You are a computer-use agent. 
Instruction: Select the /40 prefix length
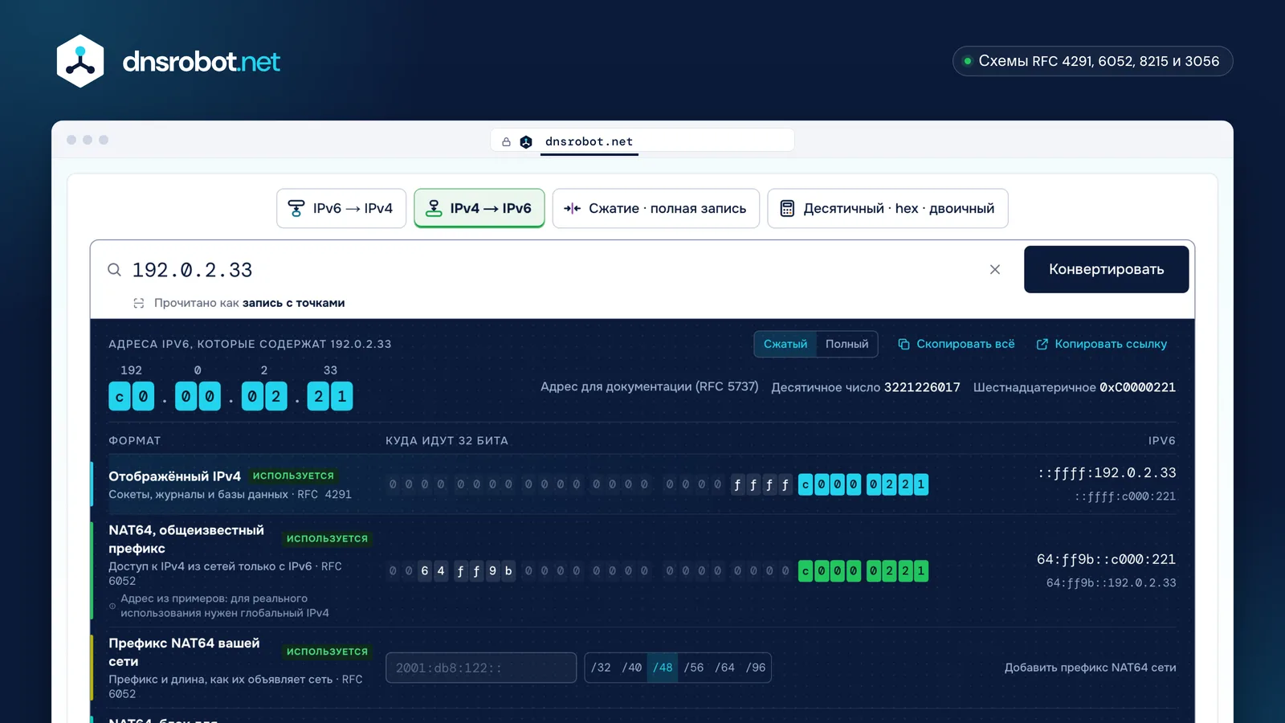[632, 668]
